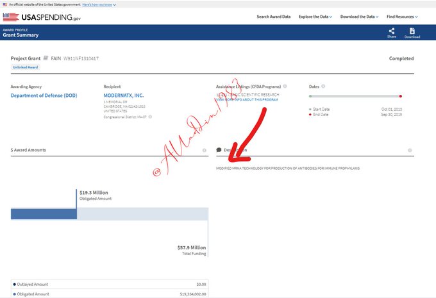Image resolution: width=436 pixels, height=298 pixels.
Task: Click the info icon next to Assistance Listings
Action: click(x=285, y=86)
